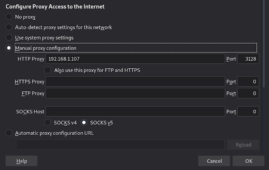Click the FTP Proxy port field
269x170 pixels.
248,93
